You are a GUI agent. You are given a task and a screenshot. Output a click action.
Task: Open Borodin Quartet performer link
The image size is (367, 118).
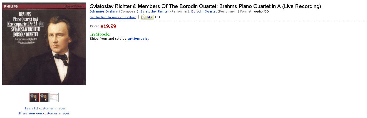(204, 11)
